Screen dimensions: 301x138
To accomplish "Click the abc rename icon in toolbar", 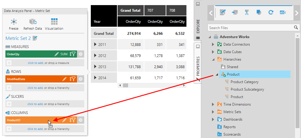I will pos(283,12).
